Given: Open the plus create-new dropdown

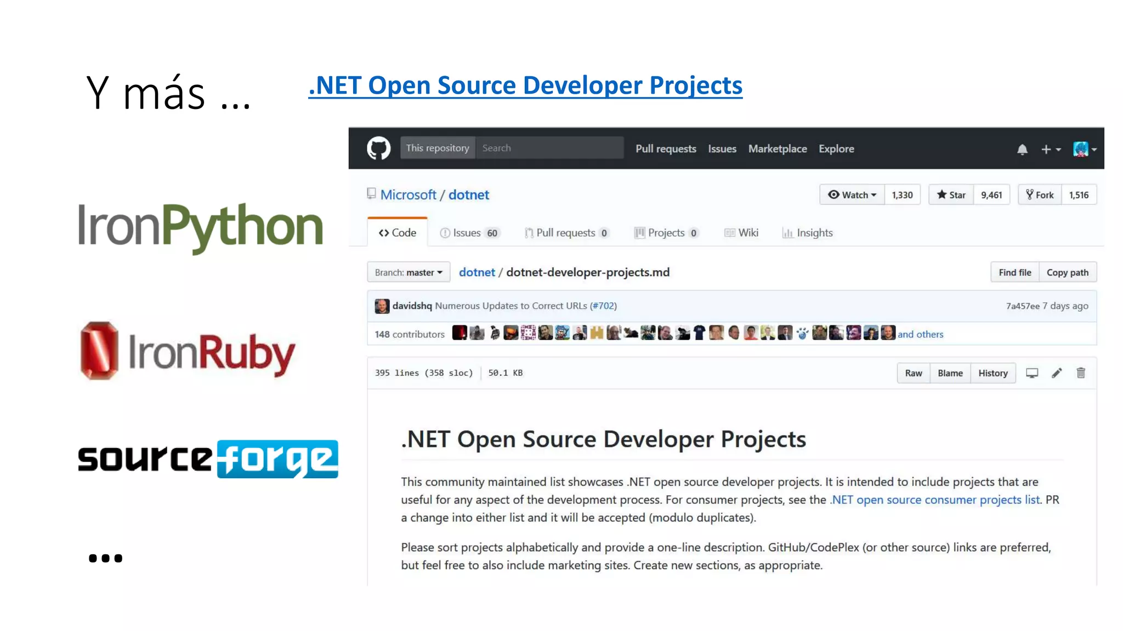Looking at the screenshot, I should 1051,149.
